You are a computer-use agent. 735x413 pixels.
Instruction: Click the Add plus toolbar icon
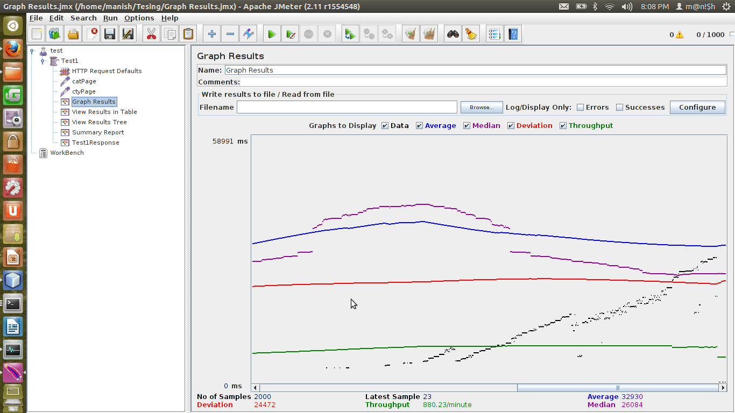click(212, 34)
